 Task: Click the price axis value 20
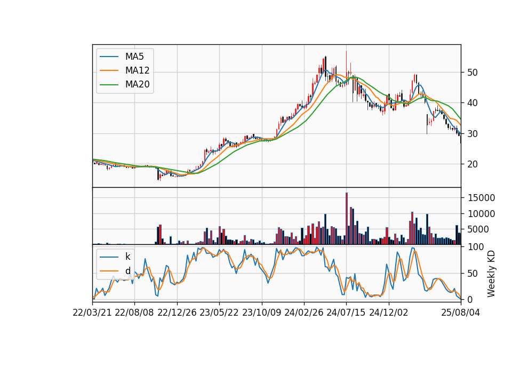click(472, 164)
